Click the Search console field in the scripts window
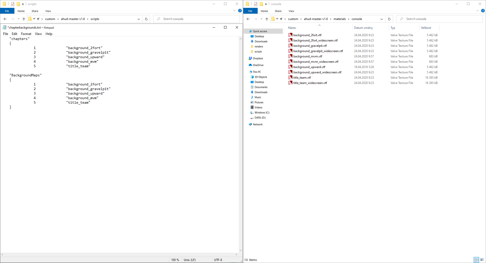The height and width of the screenshot is (263, 486). coord(196,19)
